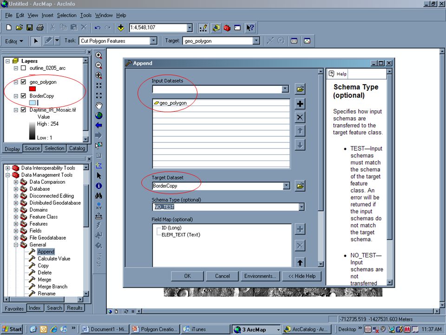Toggle BorderCopy layer visibility checkbox
446x335 pixels.
click(x=23, y=96)
